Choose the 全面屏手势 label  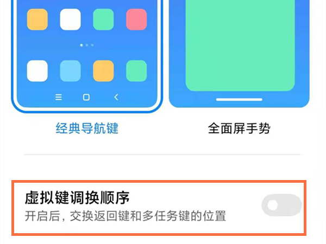(239, 128)
